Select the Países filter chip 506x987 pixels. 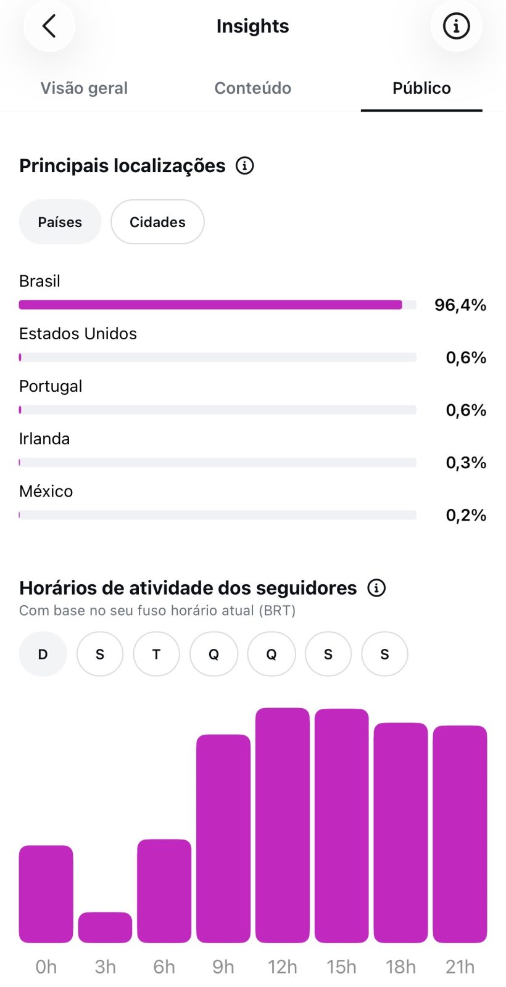coord(60,222)
